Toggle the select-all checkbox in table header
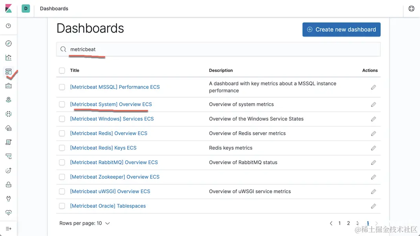This screenshot has height=236, width=420. (62, 71)
